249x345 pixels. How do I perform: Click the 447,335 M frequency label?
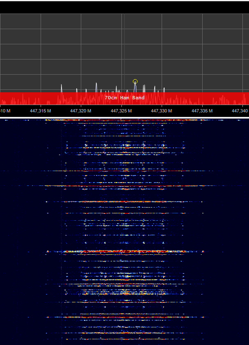[202, 111]
